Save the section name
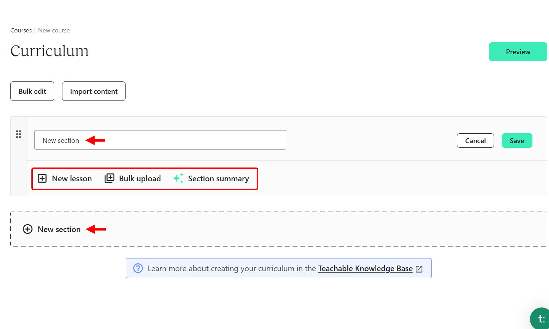The width and height of the screenshot is (549, 329). tap(517, 141)
